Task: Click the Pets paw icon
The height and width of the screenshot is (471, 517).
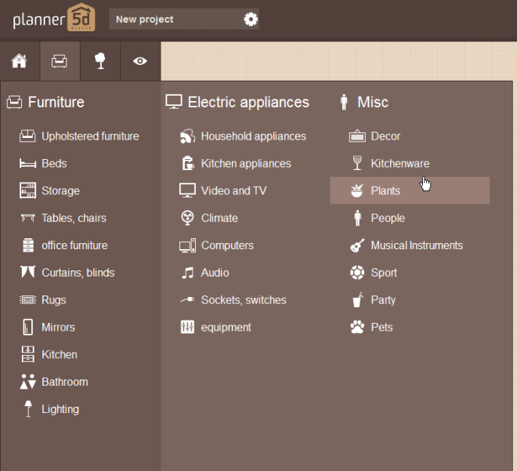Action: pyautogui.click(x=357, y=327)
